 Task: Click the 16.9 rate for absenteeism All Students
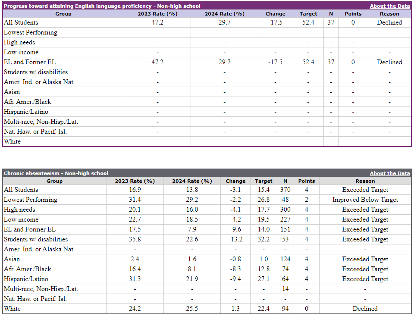135,190
